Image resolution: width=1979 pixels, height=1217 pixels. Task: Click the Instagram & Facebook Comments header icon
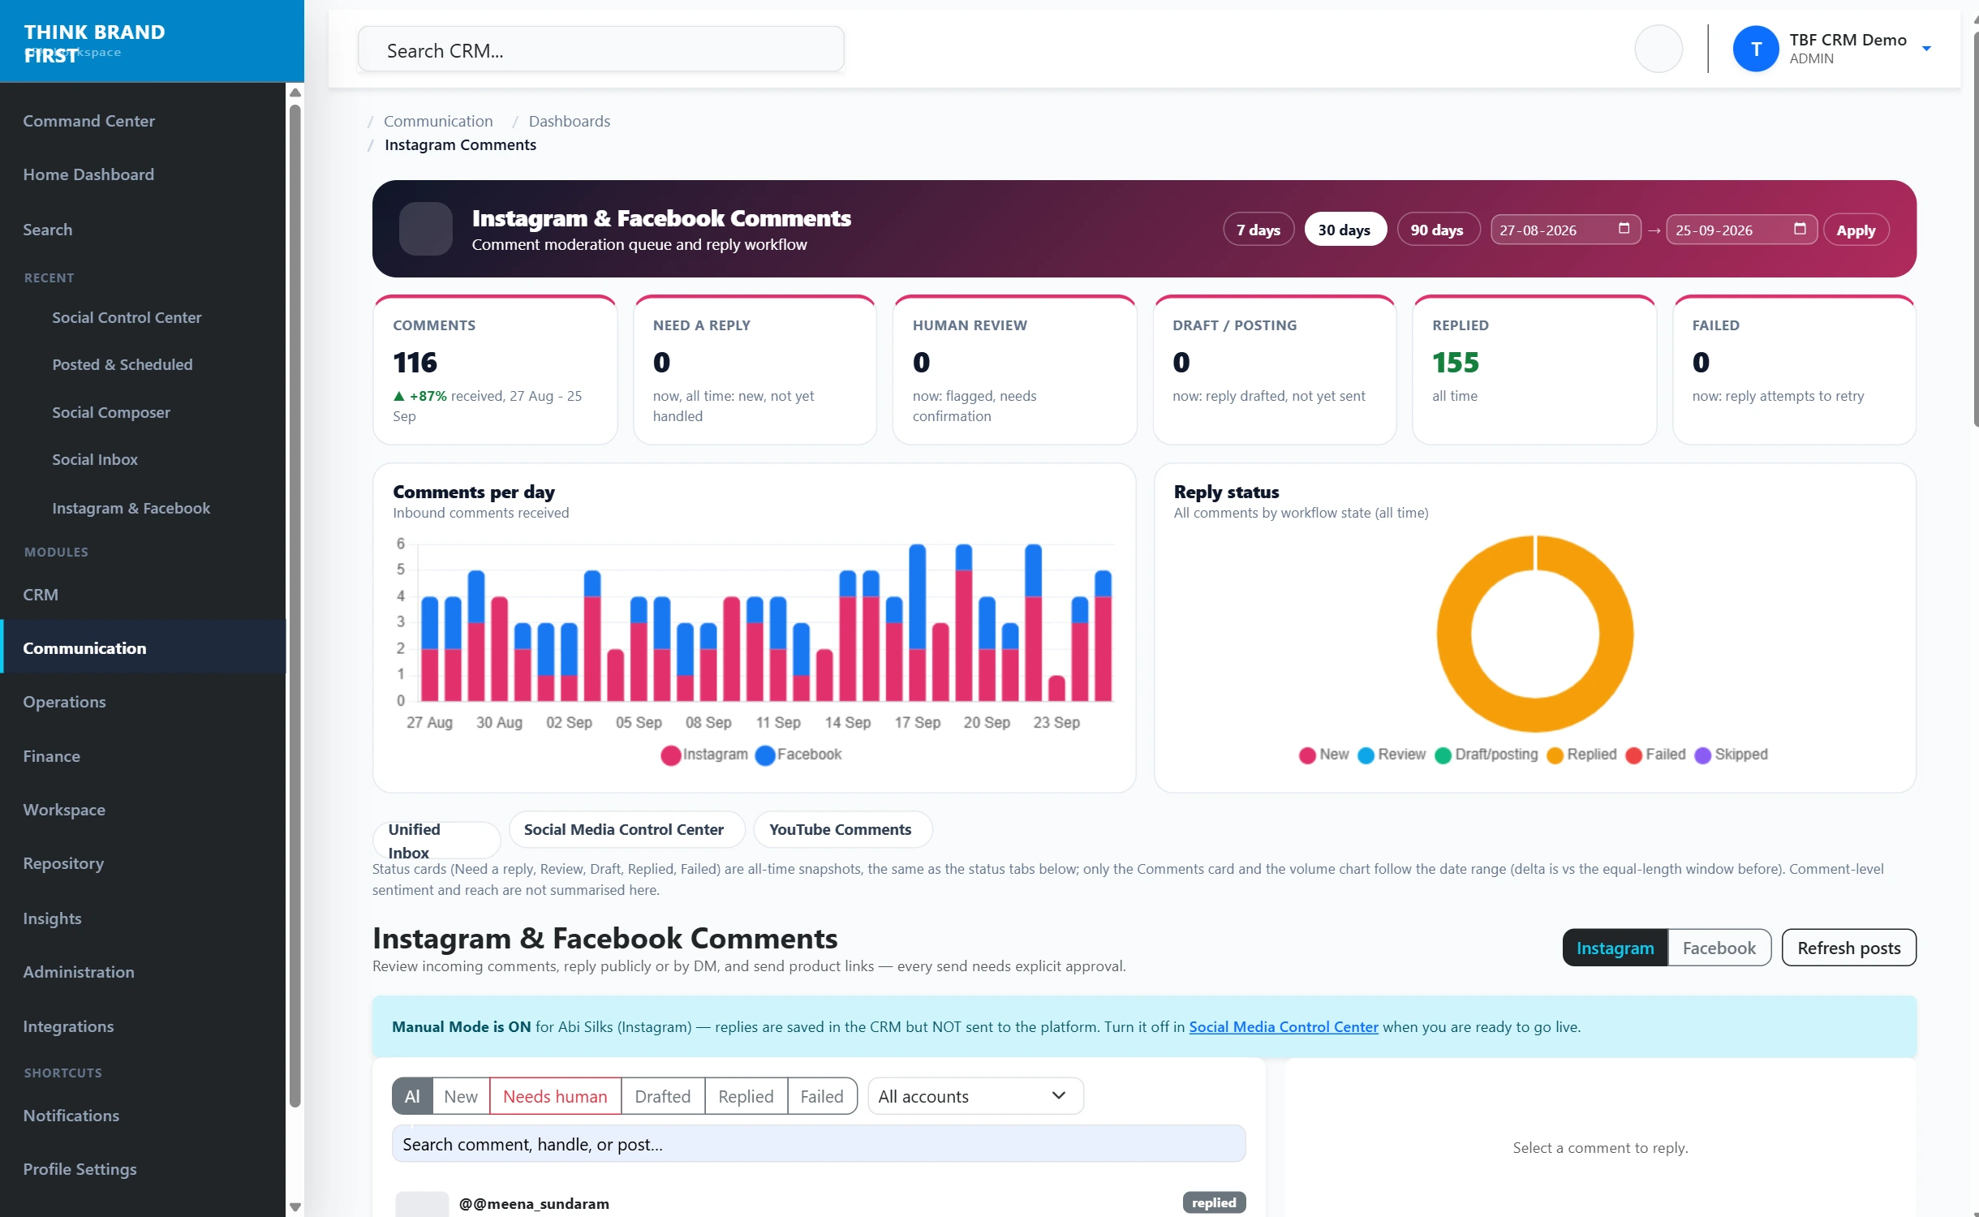pos(426,229)
